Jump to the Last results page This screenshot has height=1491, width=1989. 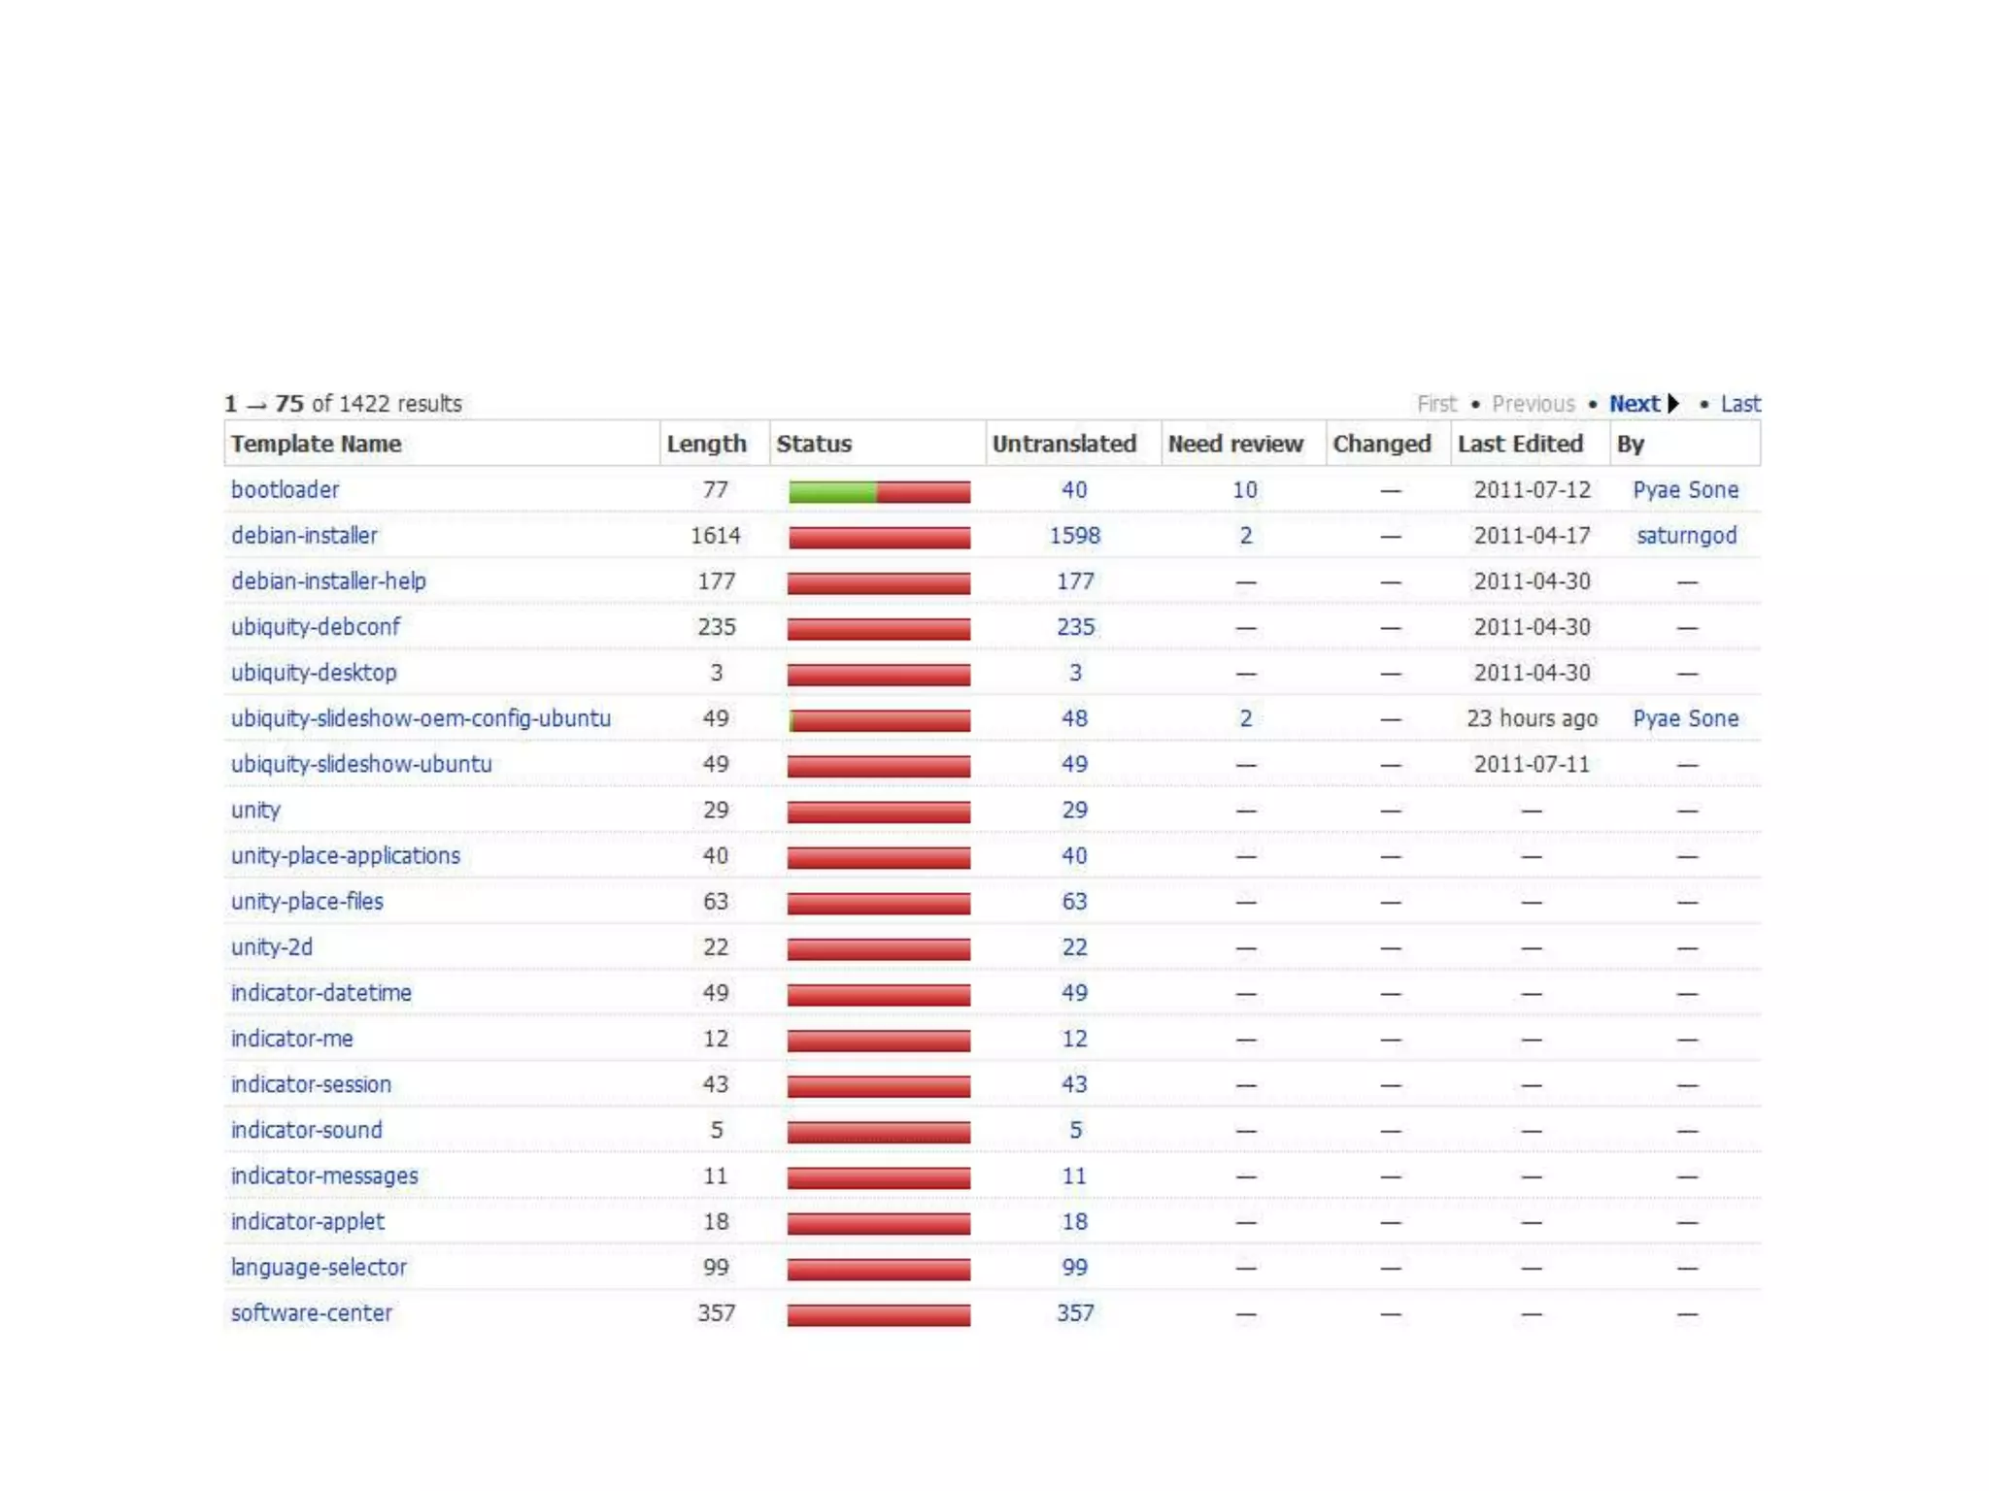point(1739,404)
